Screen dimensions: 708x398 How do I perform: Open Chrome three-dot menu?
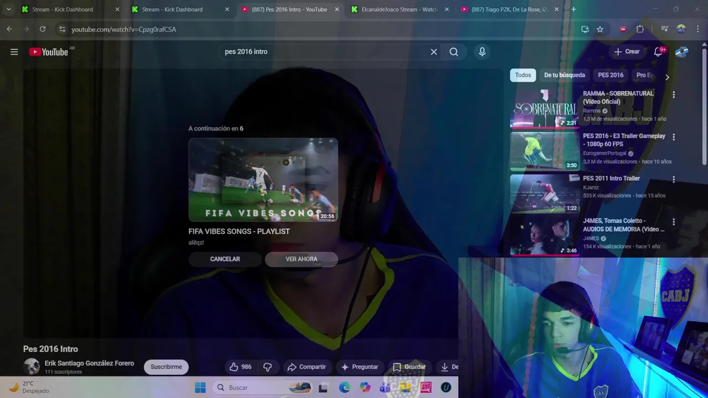[698, 29]
